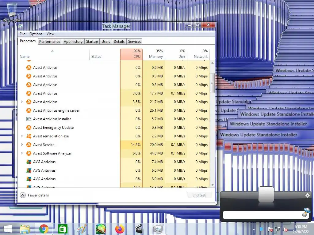Click the Avast Emergency Update icon
This screenshot has width=314, height=235.
(x=29, y=128)
